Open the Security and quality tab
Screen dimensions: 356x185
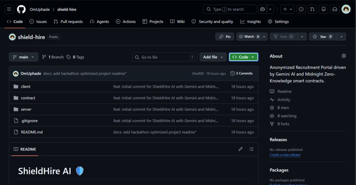(x=212, y=22)
